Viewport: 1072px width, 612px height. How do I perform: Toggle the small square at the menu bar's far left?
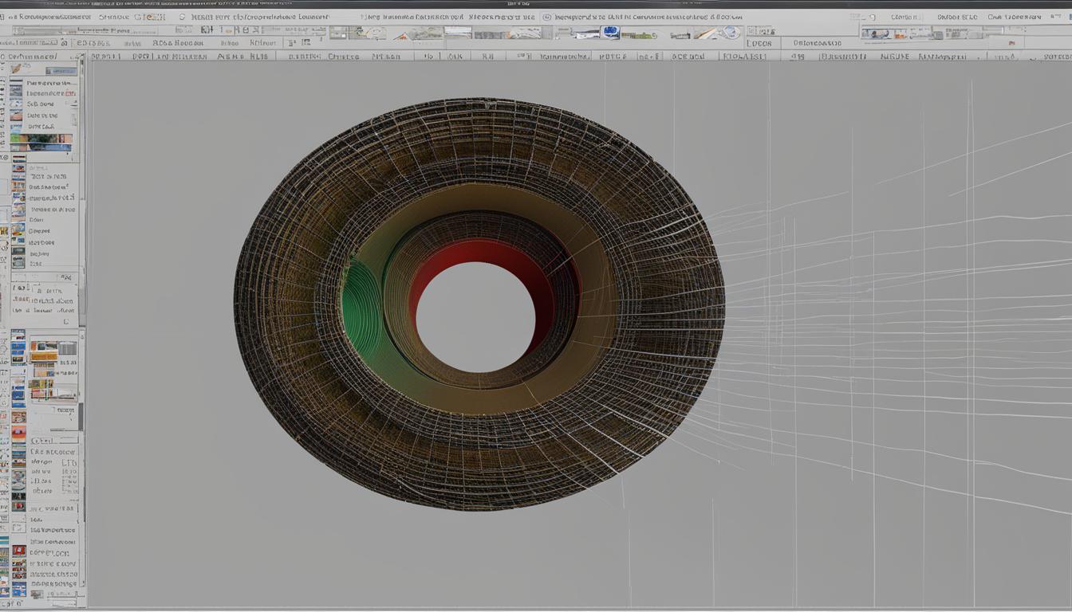click(x=4, y=17)
